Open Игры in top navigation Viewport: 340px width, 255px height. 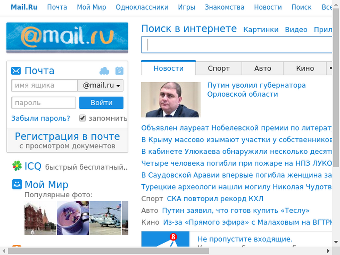tap(187, 7)
